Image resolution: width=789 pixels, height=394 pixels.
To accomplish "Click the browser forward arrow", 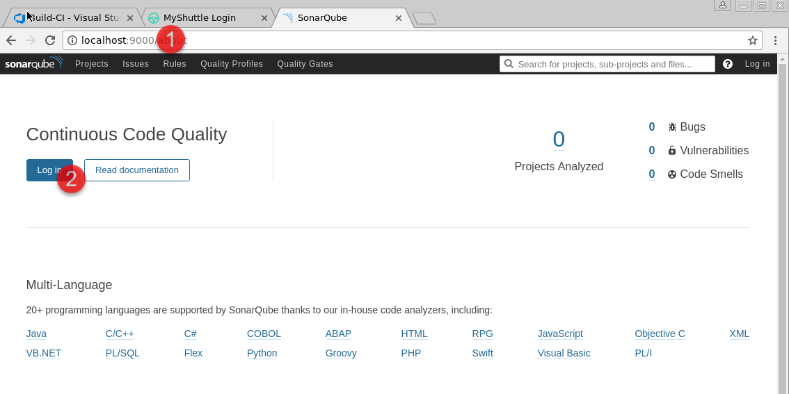I will click(x=30, y=40).
